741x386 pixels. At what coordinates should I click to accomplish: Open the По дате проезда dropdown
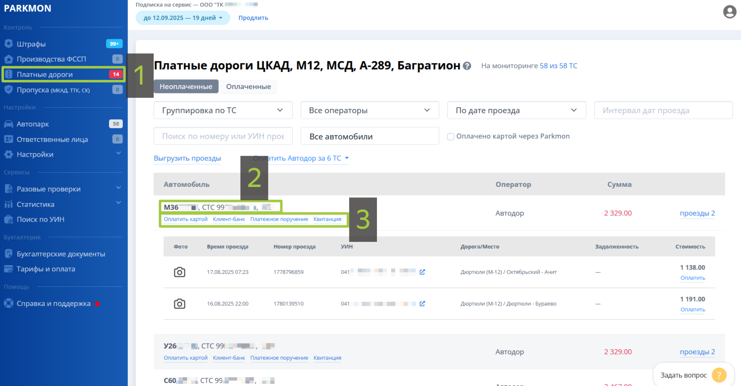[x=516, y=110]
